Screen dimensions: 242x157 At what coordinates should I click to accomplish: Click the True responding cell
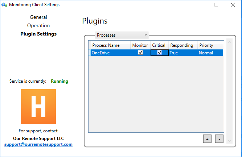click(x=183, y=53)
